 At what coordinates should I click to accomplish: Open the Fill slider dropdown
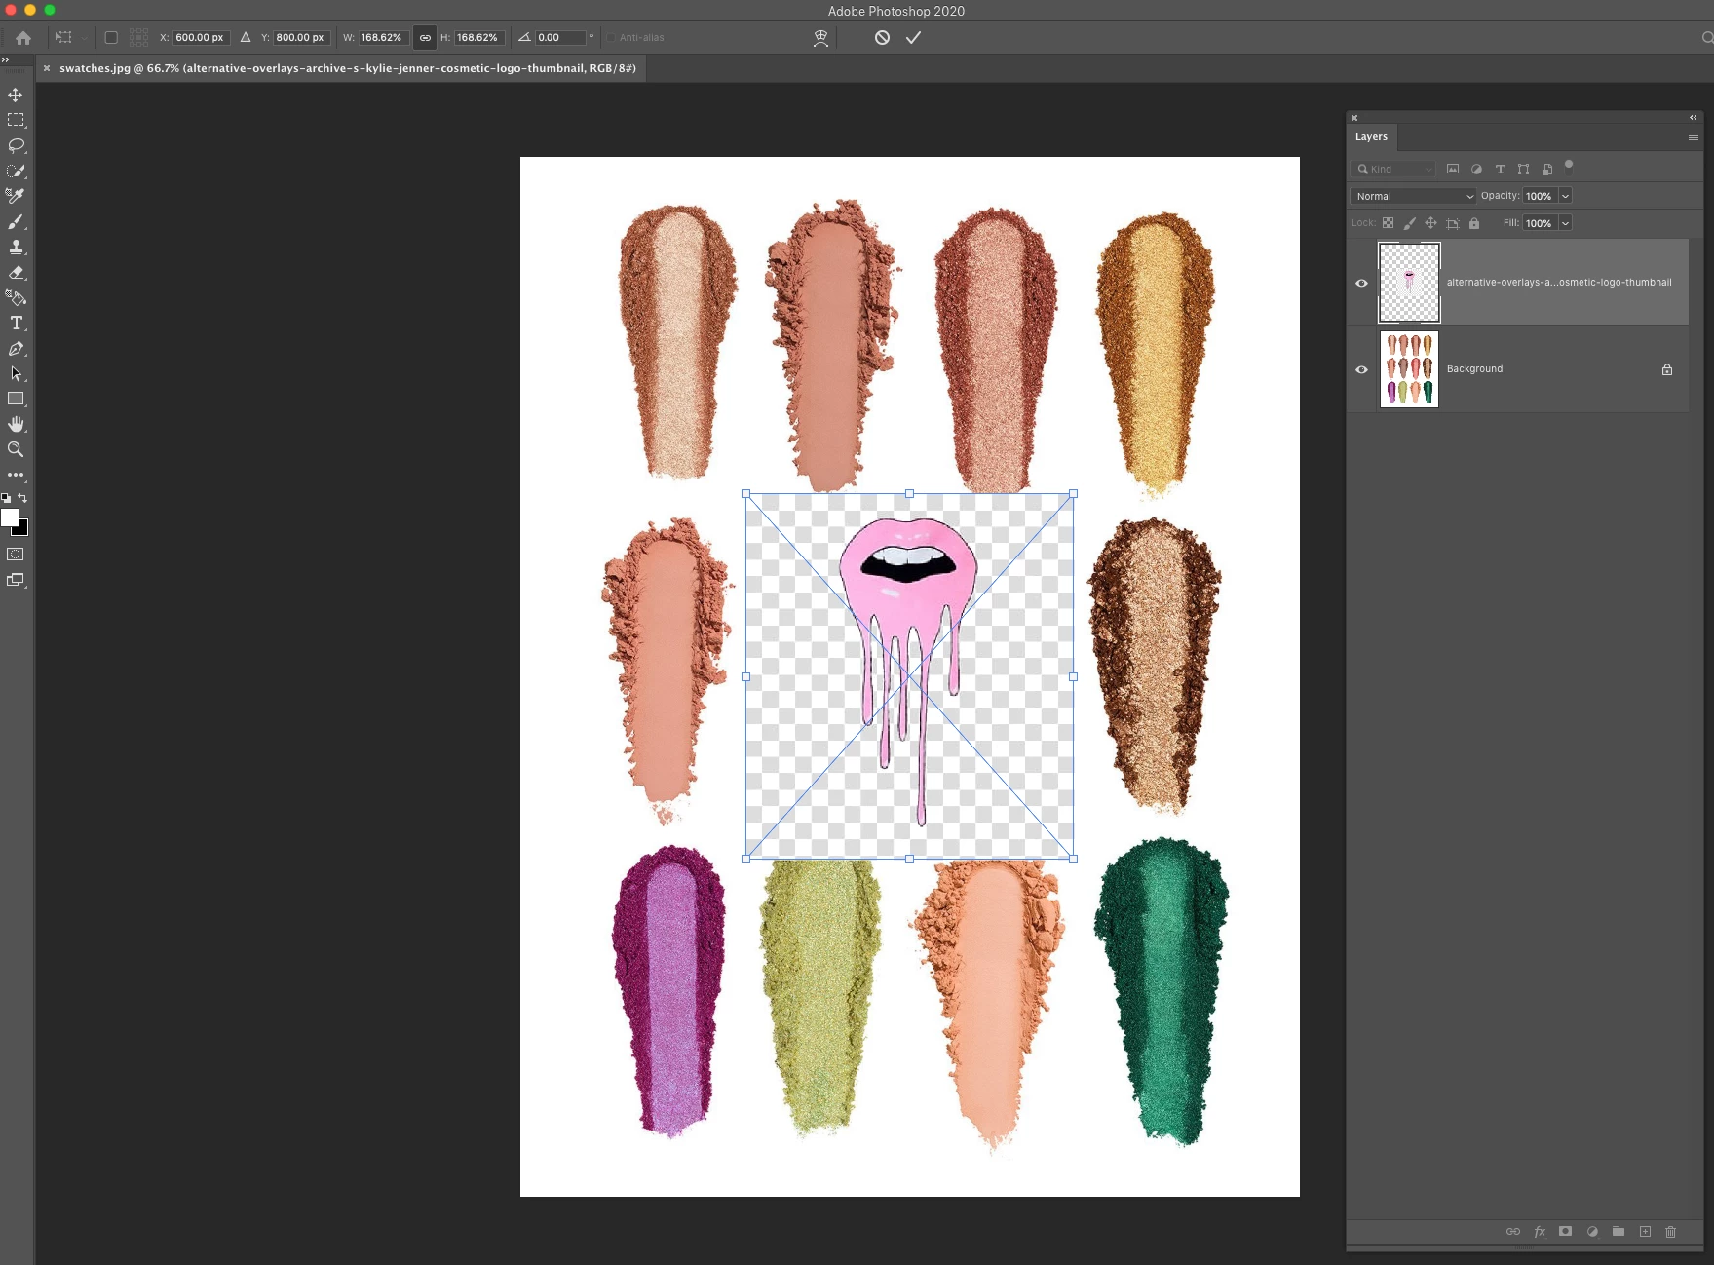point(1566,224)
